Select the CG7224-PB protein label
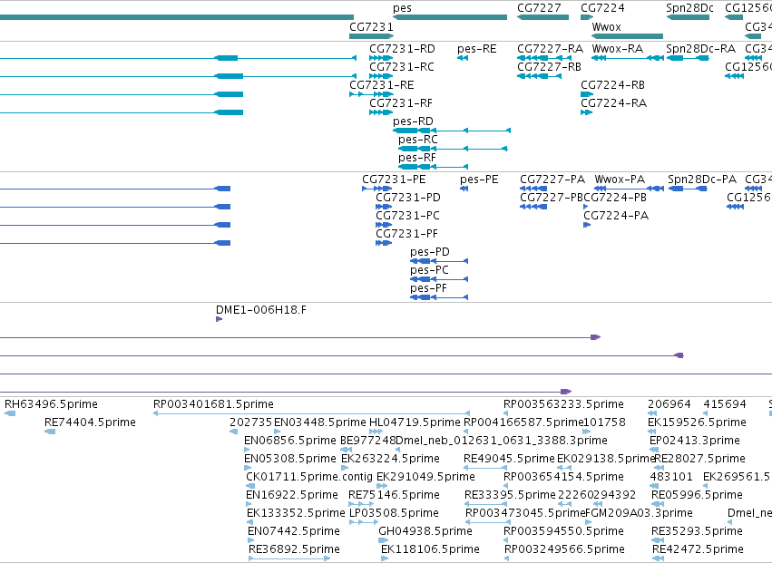772x563 pixels. tap(615, 198)
